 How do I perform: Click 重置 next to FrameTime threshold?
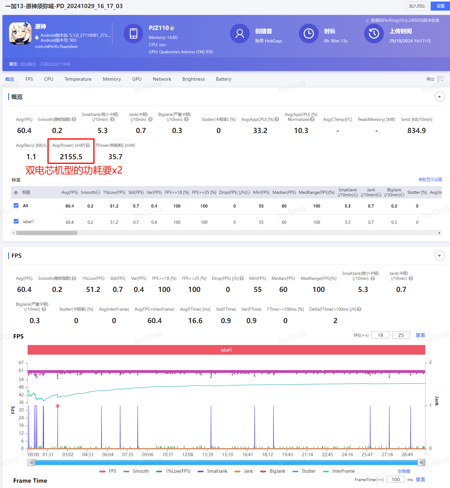420,480
